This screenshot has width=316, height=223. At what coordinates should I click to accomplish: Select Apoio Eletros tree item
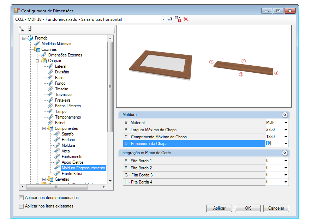click(x=72, y=162)
